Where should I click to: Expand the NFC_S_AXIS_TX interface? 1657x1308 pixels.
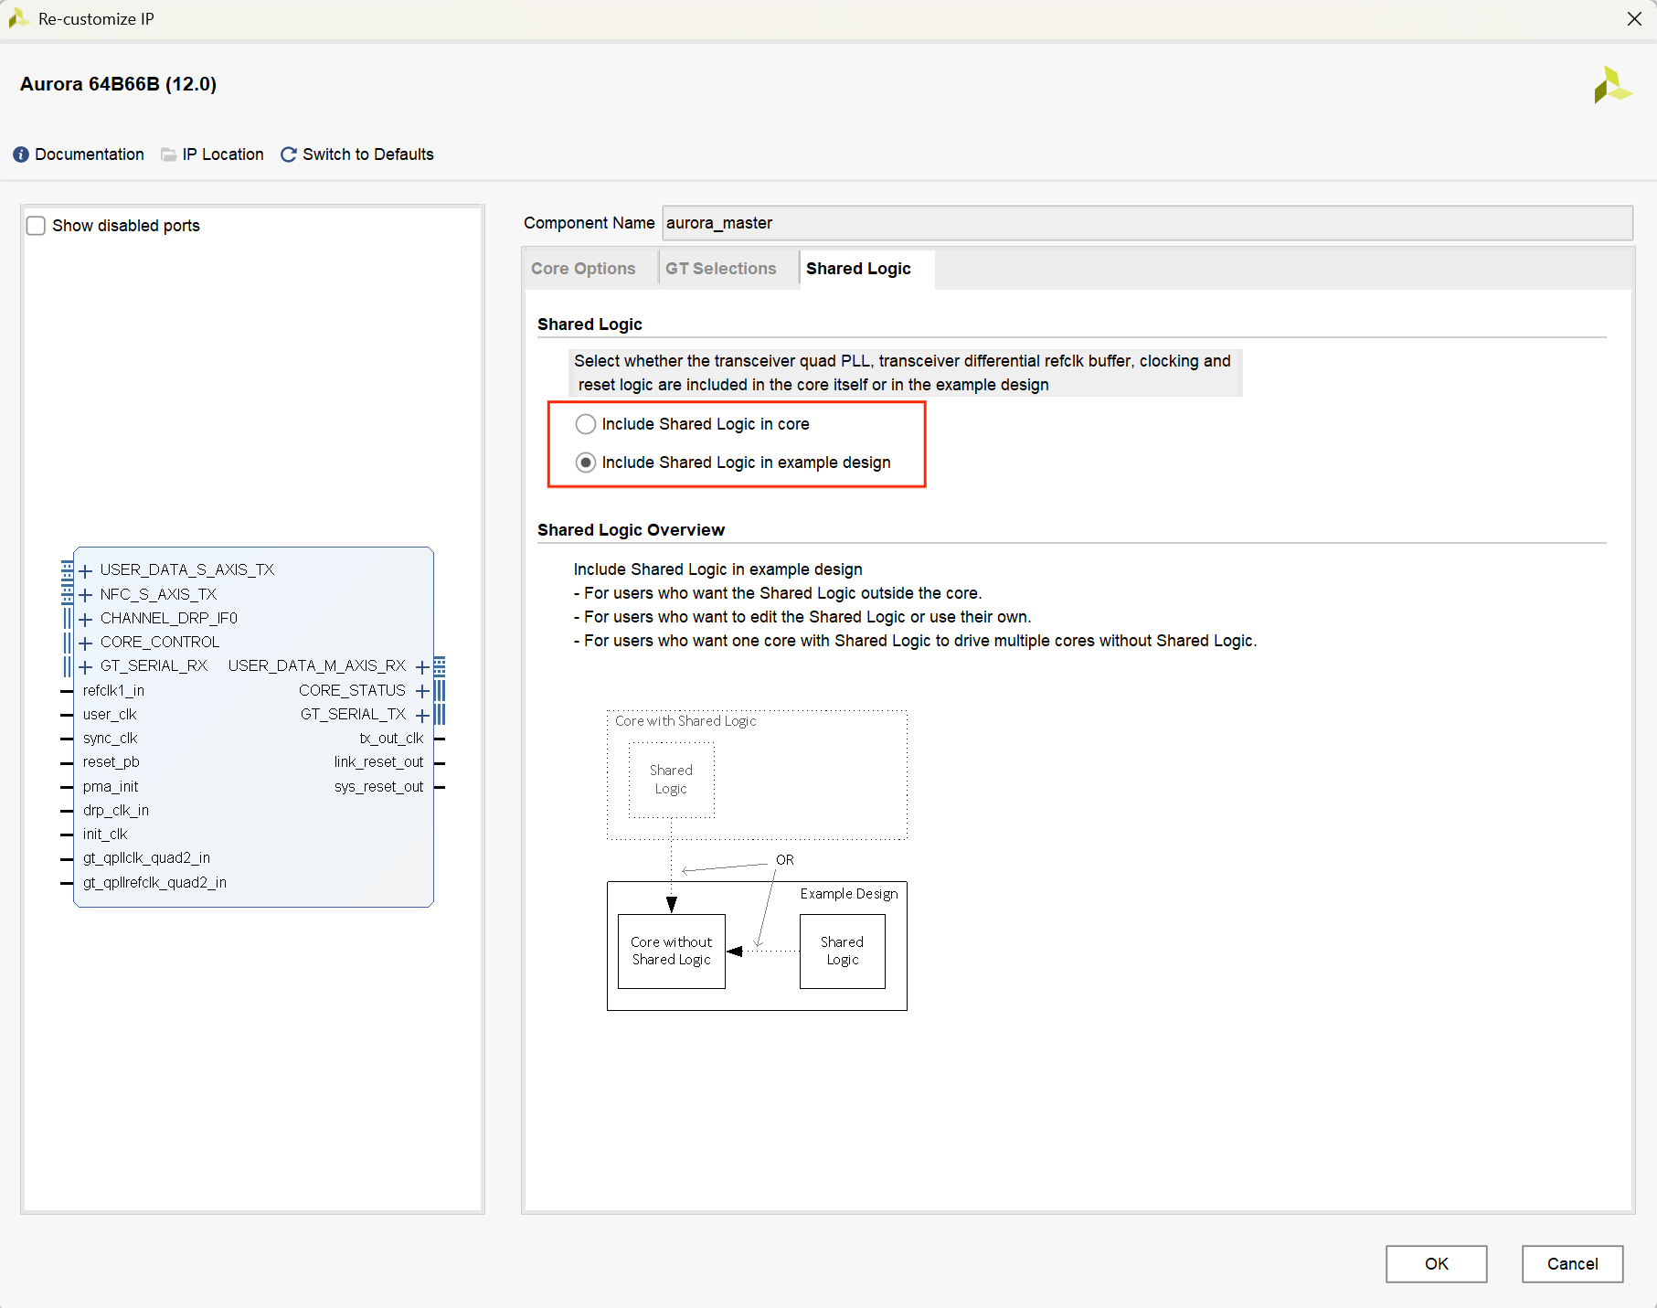85,594
